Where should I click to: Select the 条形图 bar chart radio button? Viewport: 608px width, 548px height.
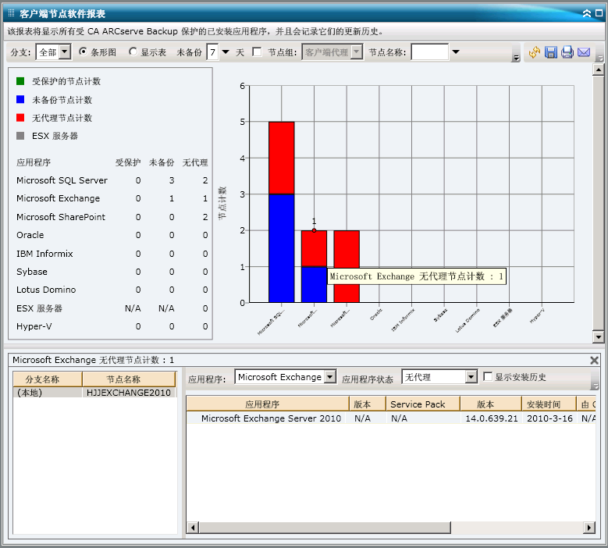click(83, 52)
